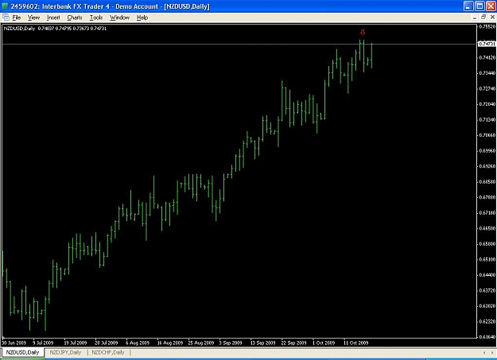Viewport: 497px width, 360px height.
Task: Click the 0.70660 price axis label
Action: click(487, 135)
